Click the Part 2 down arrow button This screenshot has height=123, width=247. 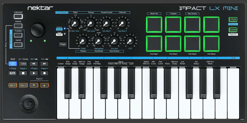(x=34, y=85)
